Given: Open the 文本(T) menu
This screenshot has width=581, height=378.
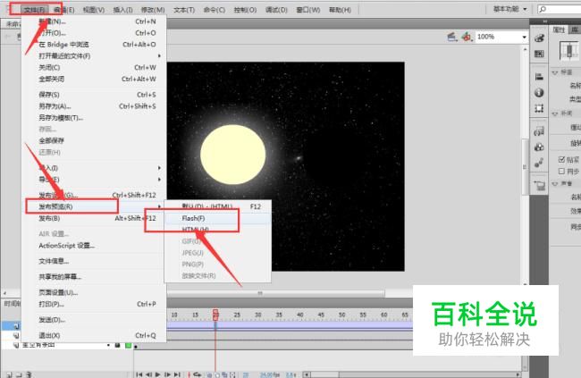Looking at the screenshot, I should pyautogui.click(x=184, y=9).
